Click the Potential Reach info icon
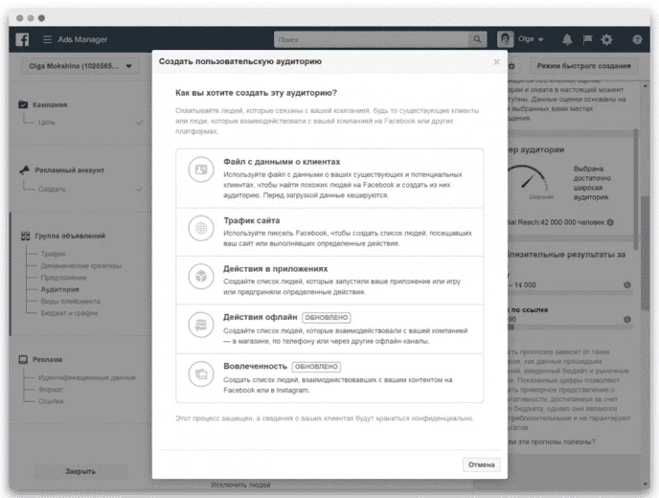Image resolution: width=659 pixels, height=498 pixels. (610, 222)
